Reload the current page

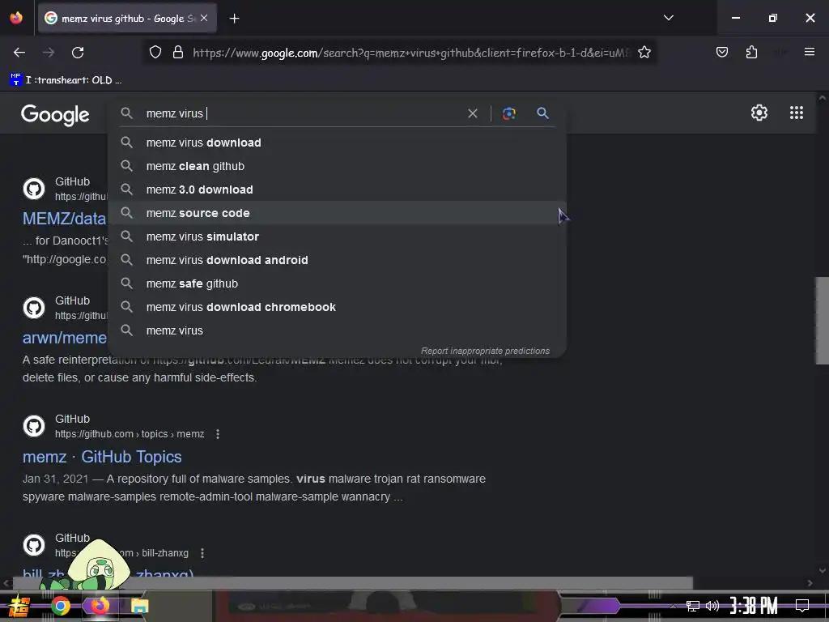pos(78,53)
